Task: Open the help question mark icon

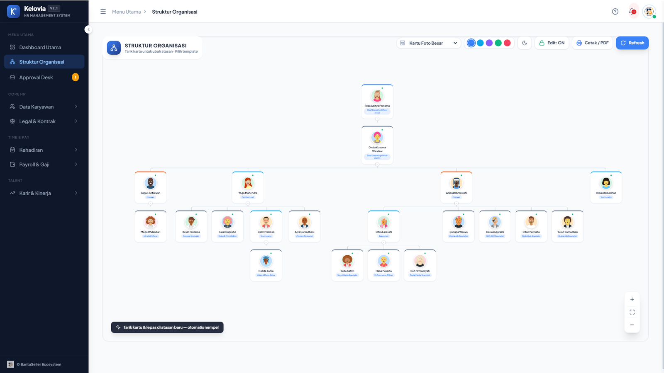Action: [615, 12]
